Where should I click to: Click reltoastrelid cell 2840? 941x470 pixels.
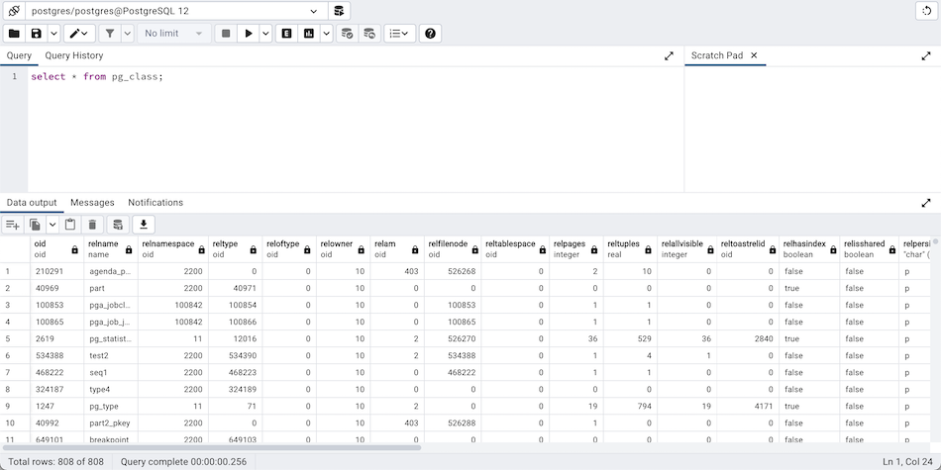click(749, 338)
